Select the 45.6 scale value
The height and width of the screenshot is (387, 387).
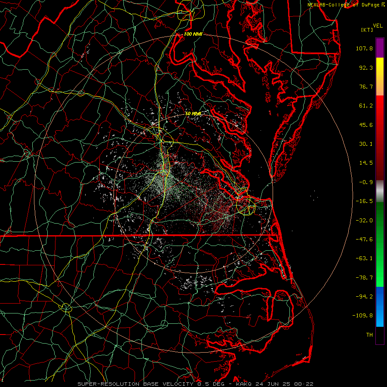coord(366,125)
